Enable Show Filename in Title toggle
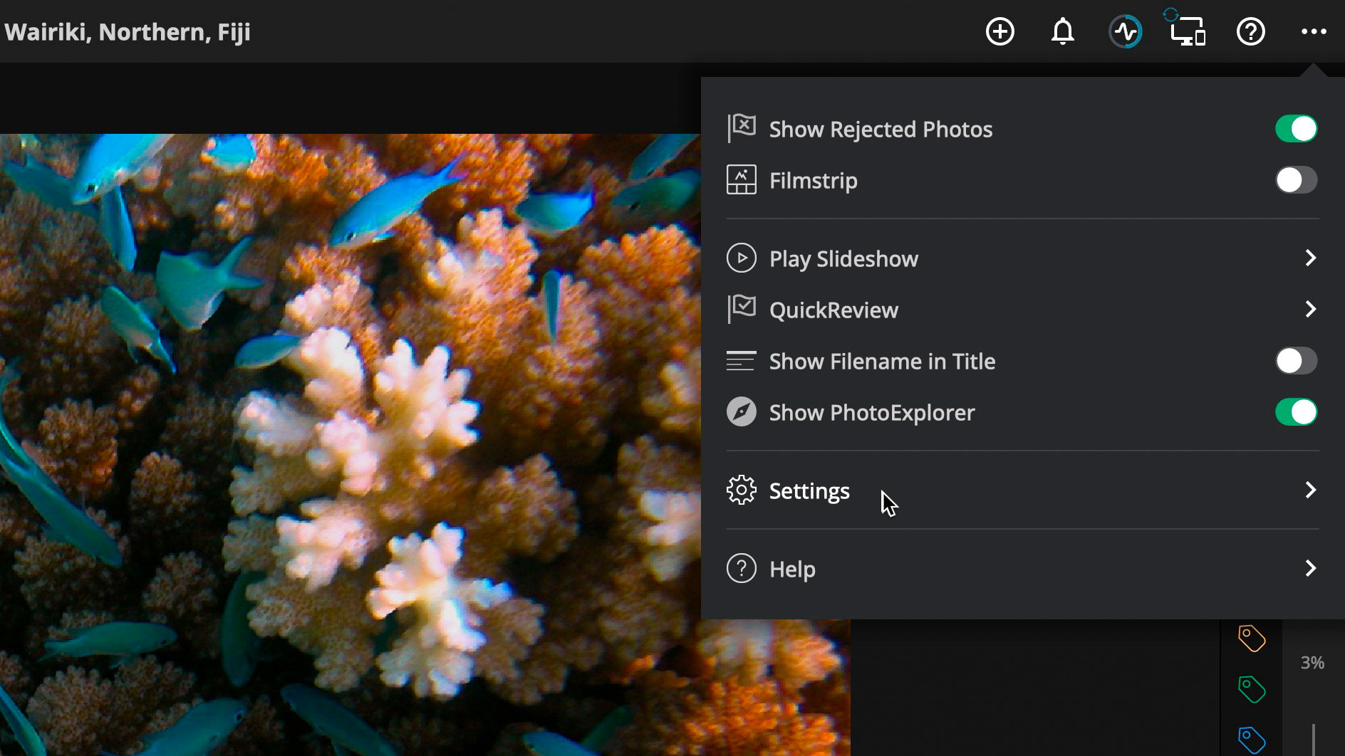 coord(1296,361)
